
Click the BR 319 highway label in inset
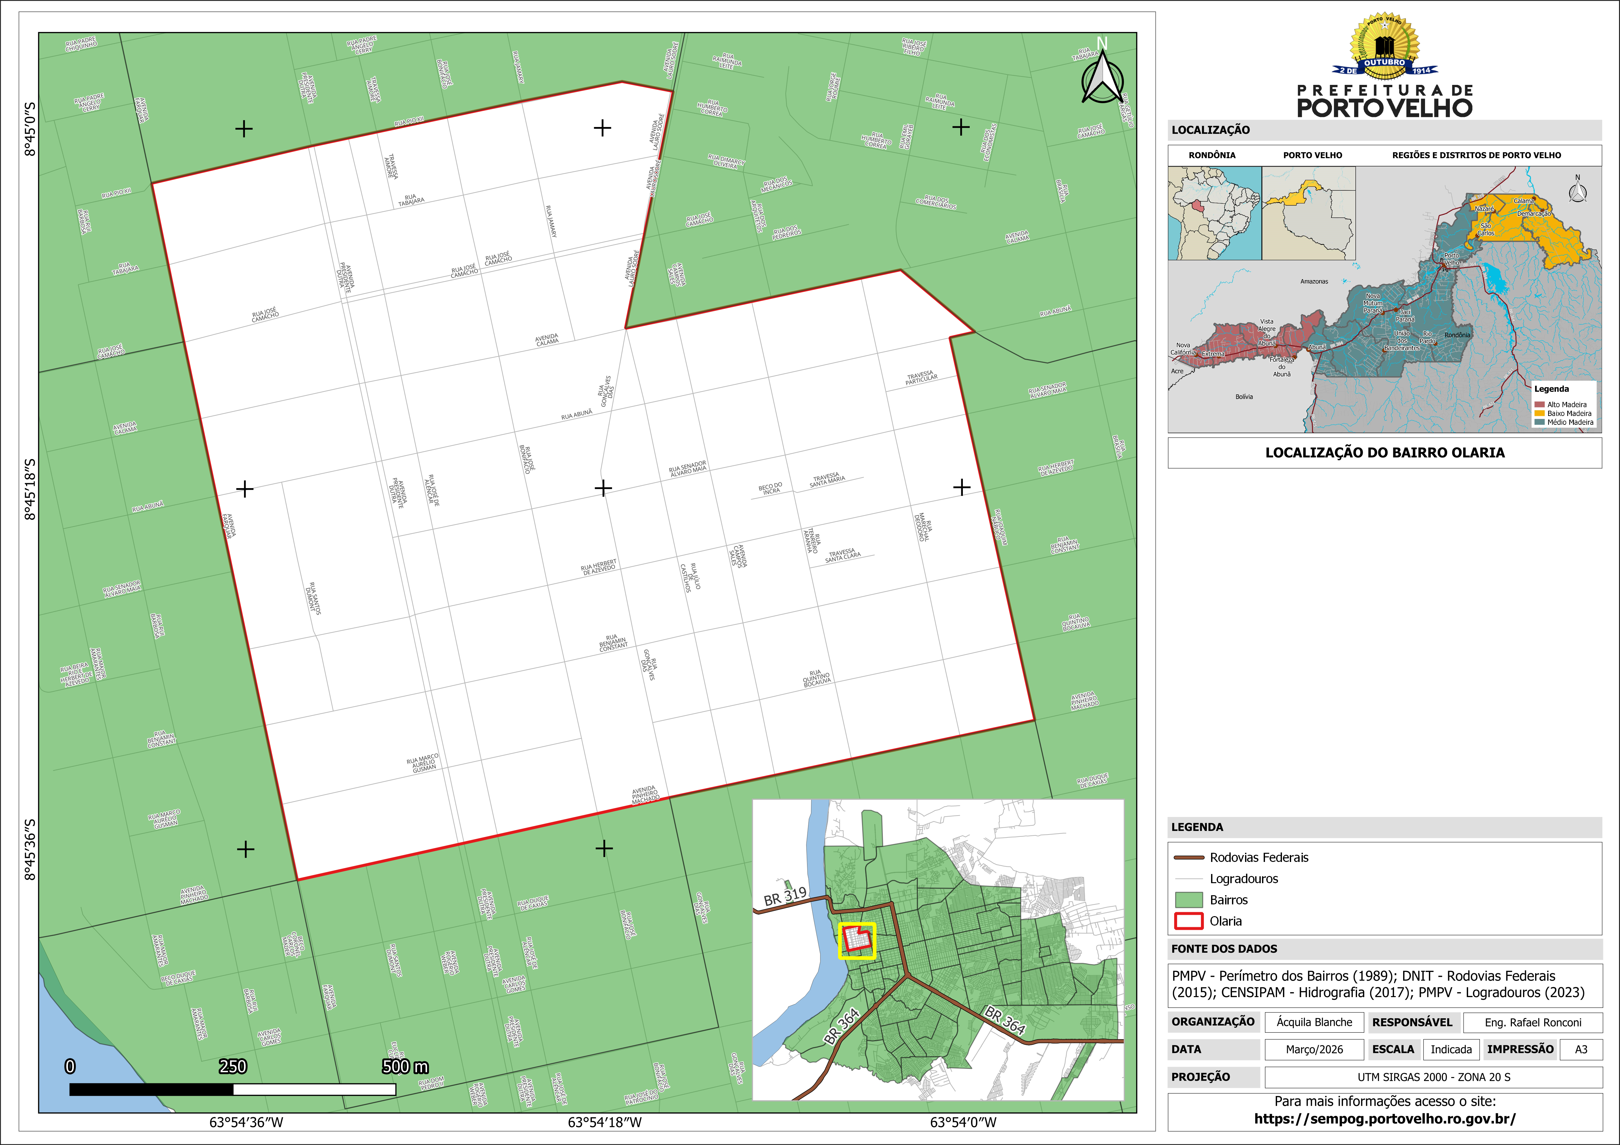tap(785, 896)
